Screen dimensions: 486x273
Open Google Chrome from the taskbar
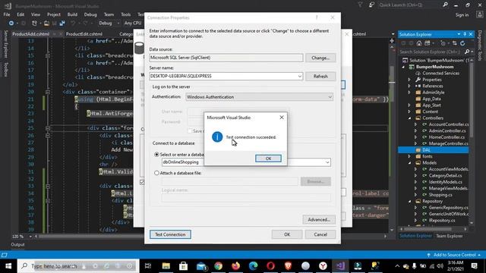point(218,266)
